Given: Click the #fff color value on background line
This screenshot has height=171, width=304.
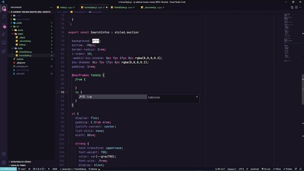Looking at the screenshot, I should point(95,41).
